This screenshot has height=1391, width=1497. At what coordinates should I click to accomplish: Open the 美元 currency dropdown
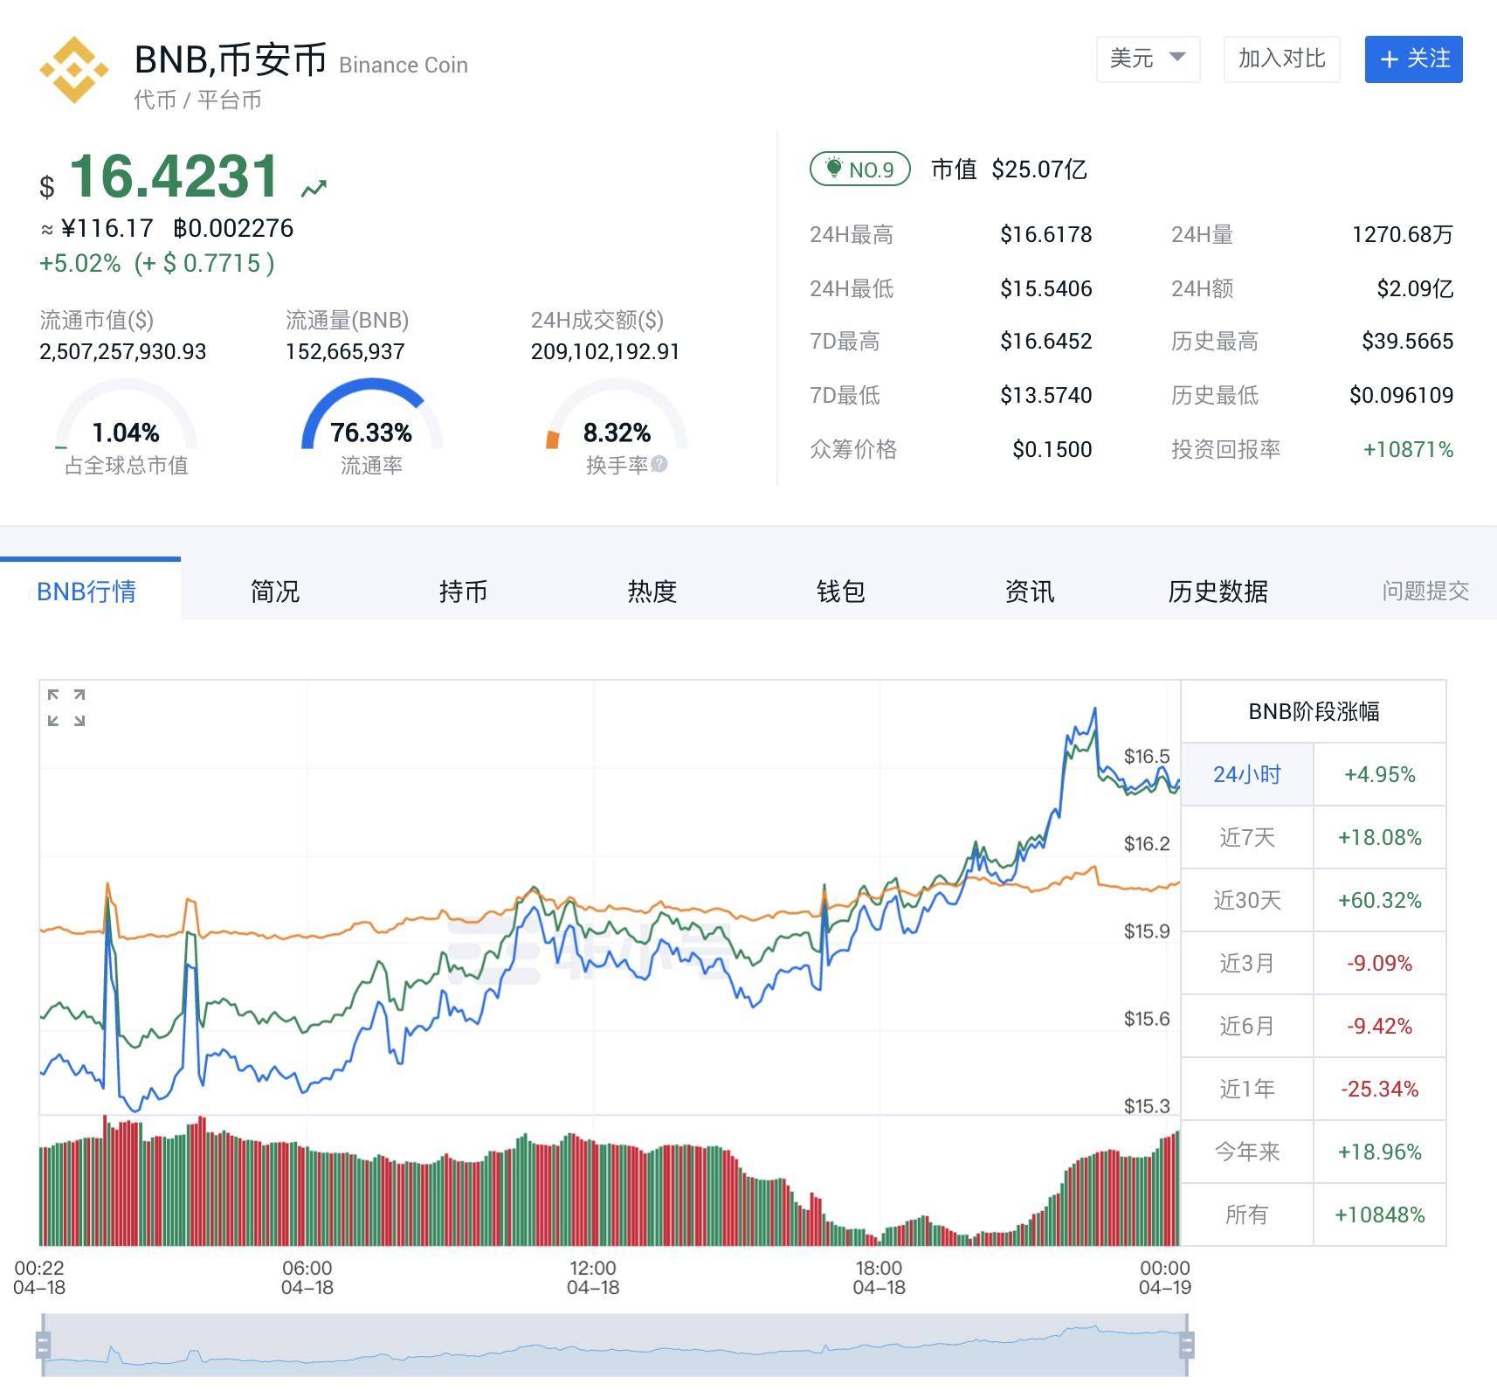[x=1148, y=59]
